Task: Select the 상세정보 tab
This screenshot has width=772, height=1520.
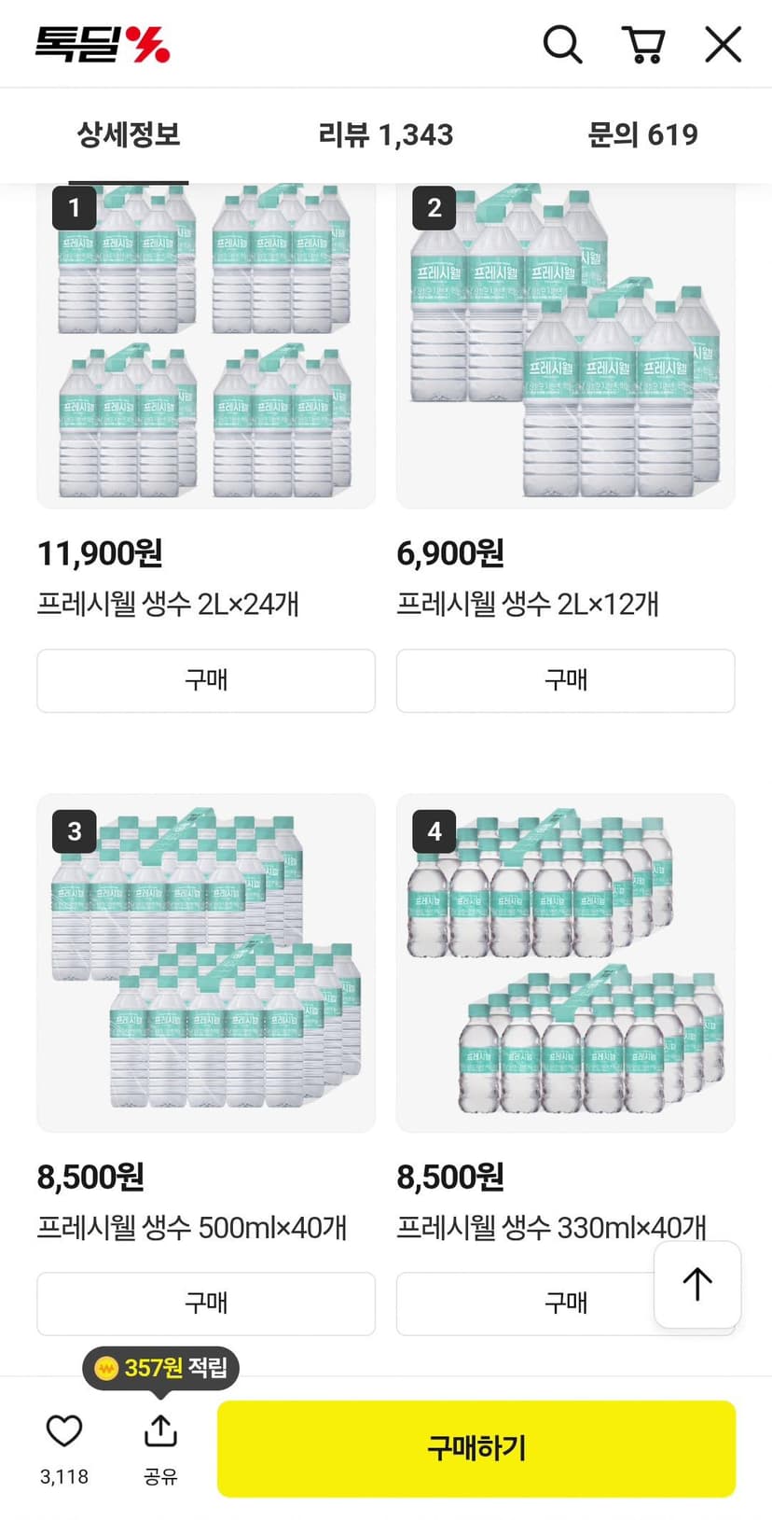Action: tap(129, 135)
